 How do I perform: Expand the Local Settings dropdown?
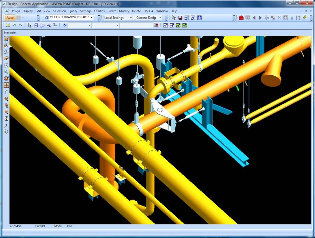click(130, 18)
